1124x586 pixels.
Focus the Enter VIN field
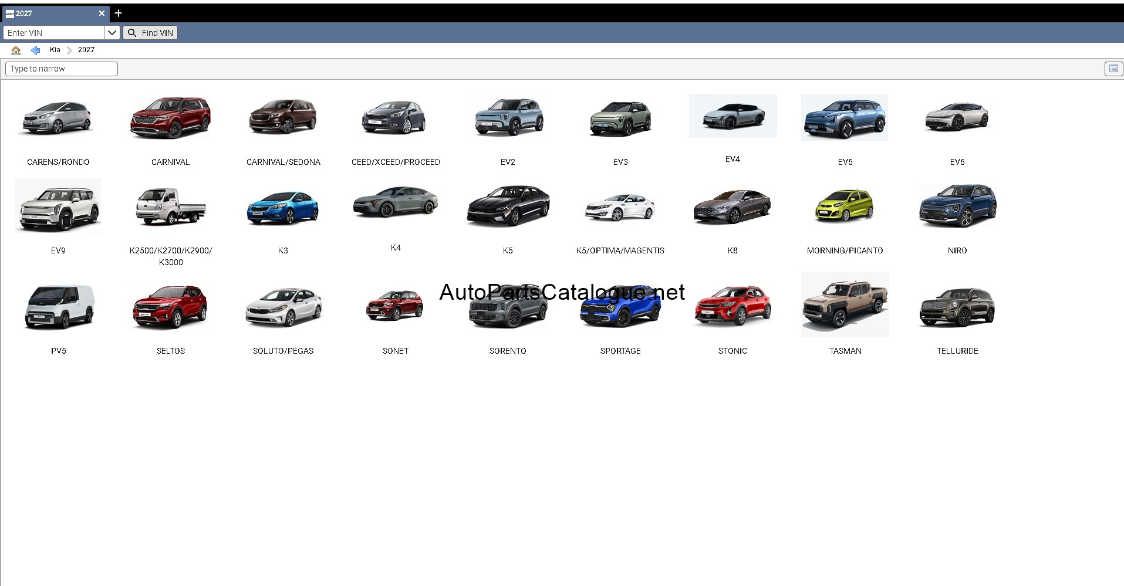pyautogui.click(x=54, y=33)
